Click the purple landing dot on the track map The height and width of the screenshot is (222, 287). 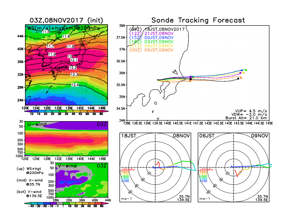(241, 73)
